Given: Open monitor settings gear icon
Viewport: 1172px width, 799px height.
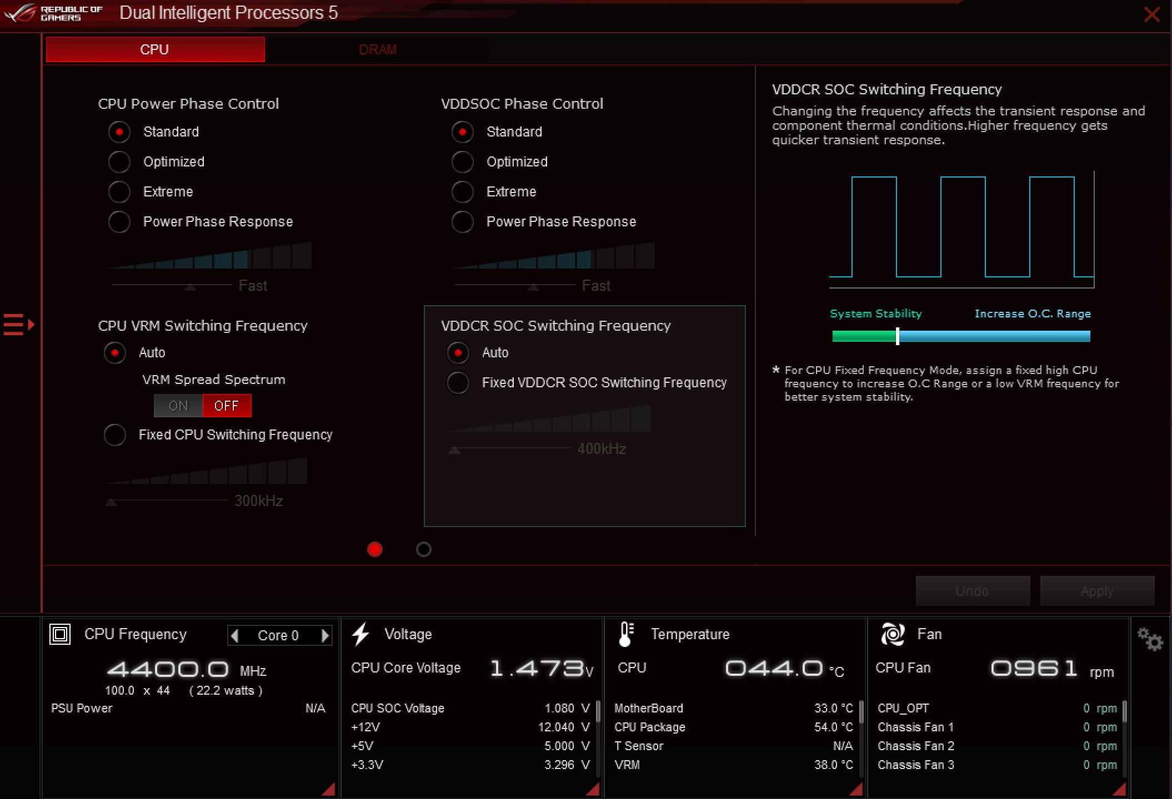Looking at the screenshot, I should click(x=1149, y=639).
